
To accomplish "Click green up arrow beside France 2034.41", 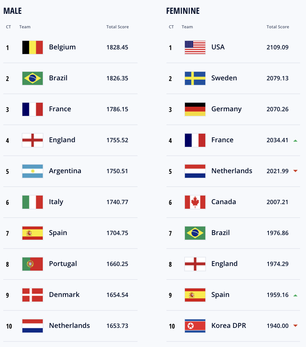I will pyautogui.click(x=295, y=141).
